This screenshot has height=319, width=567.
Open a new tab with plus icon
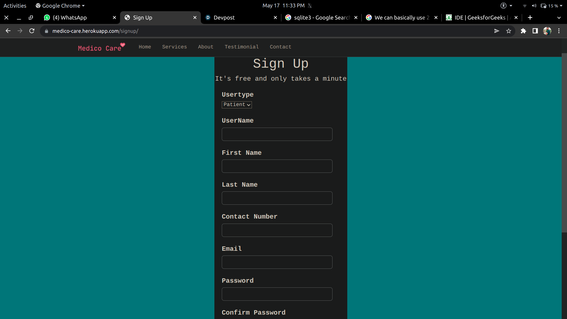530,18
